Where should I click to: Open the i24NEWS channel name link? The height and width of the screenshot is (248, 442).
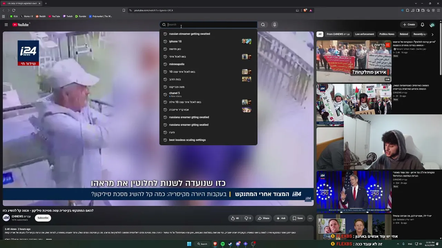pyautogui.click(x=21, y=216)
